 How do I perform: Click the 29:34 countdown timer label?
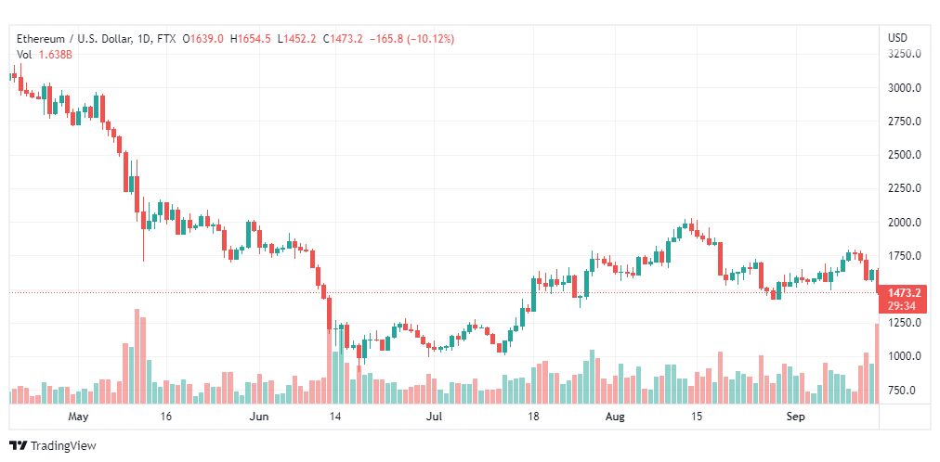coord(904,306)
